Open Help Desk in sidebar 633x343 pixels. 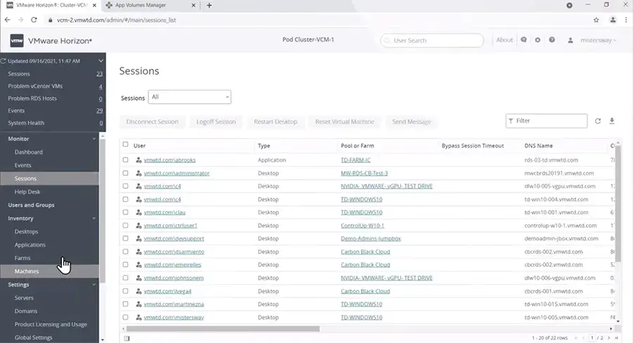point(27,192)
